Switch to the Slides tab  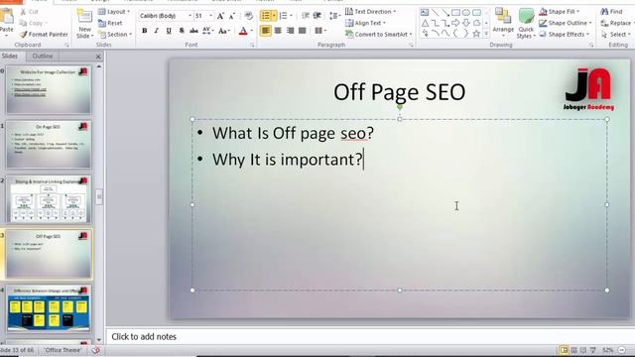coord(10,56)
